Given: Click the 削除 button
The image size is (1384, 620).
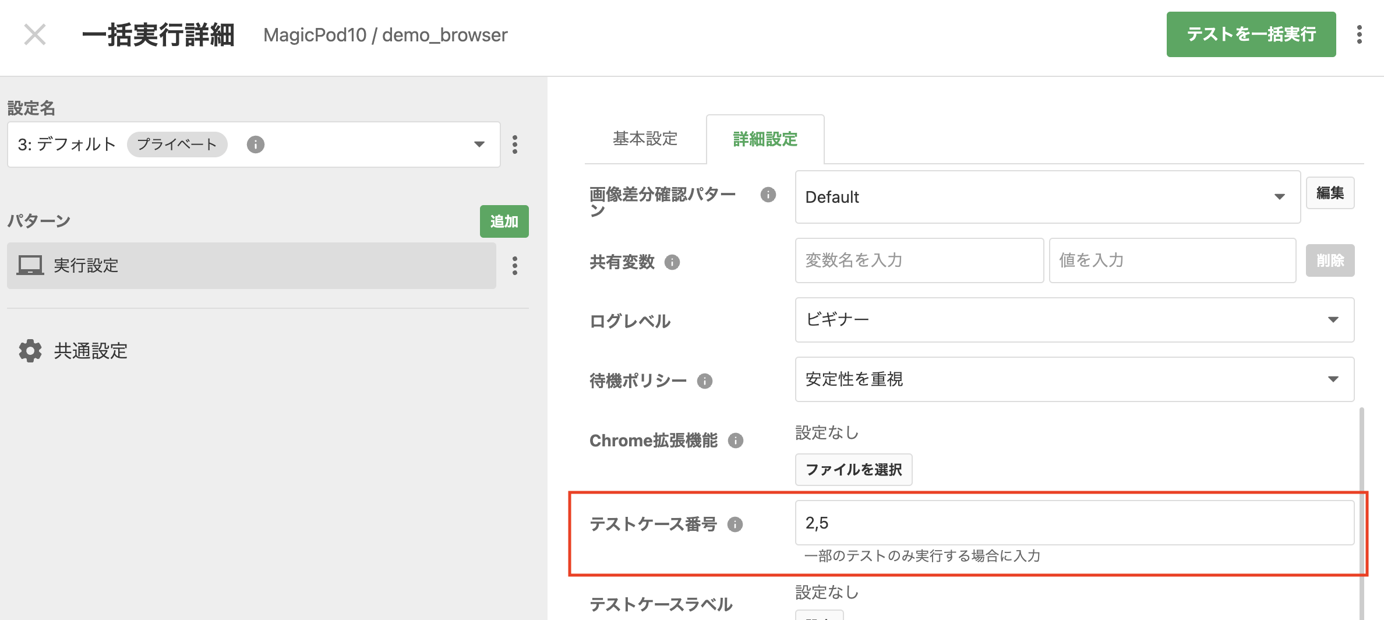Looking at the screenshot, I should click(x=1330, y=260).
